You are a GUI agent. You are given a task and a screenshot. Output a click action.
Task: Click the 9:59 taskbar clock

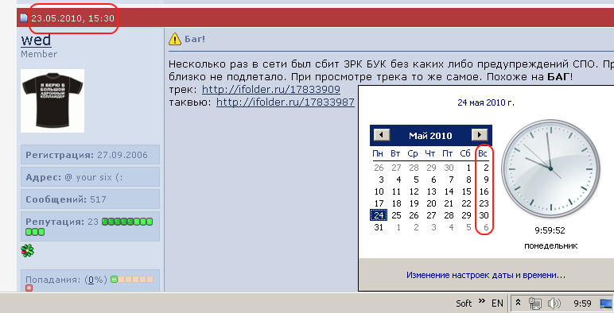click(582, 303)
